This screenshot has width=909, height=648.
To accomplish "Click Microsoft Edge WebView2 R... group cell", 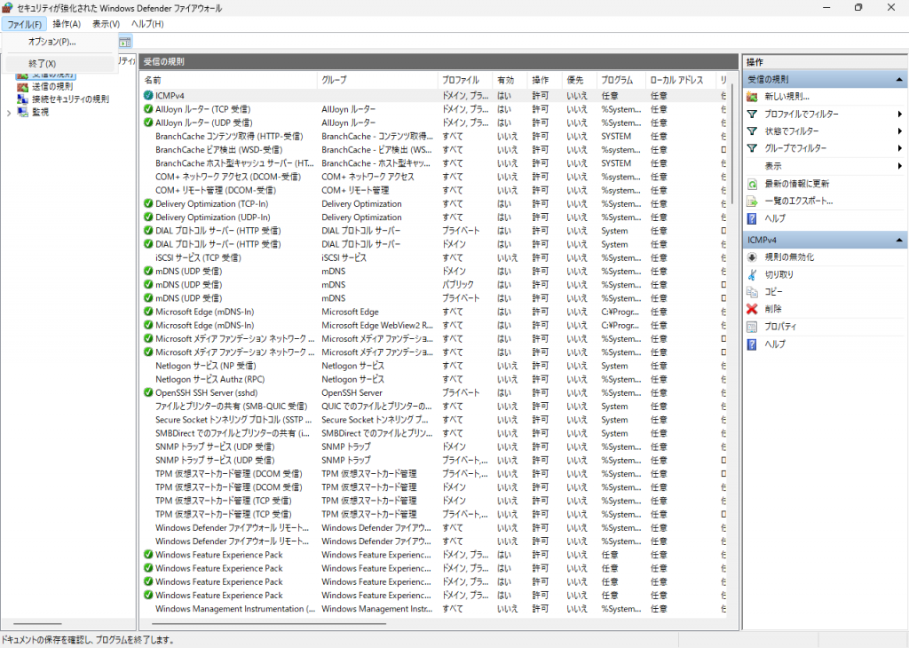I will (377, 325).
